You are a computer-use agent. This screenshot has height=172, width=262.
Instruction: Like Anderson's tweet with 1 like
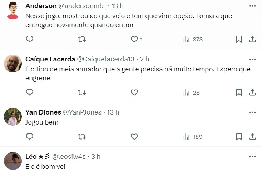tap(134, 39)
